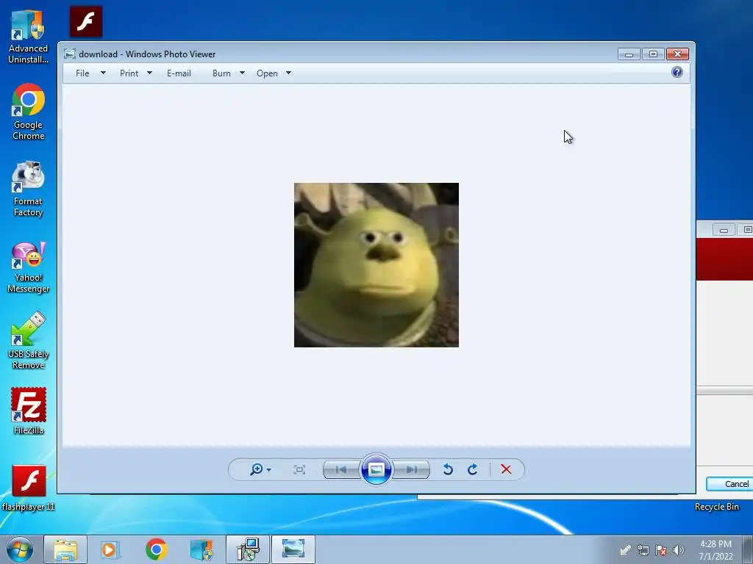Expand the zoom control's small arrow
The width and height of the screenshot is (753, 564).
click(x=269, y=469)
